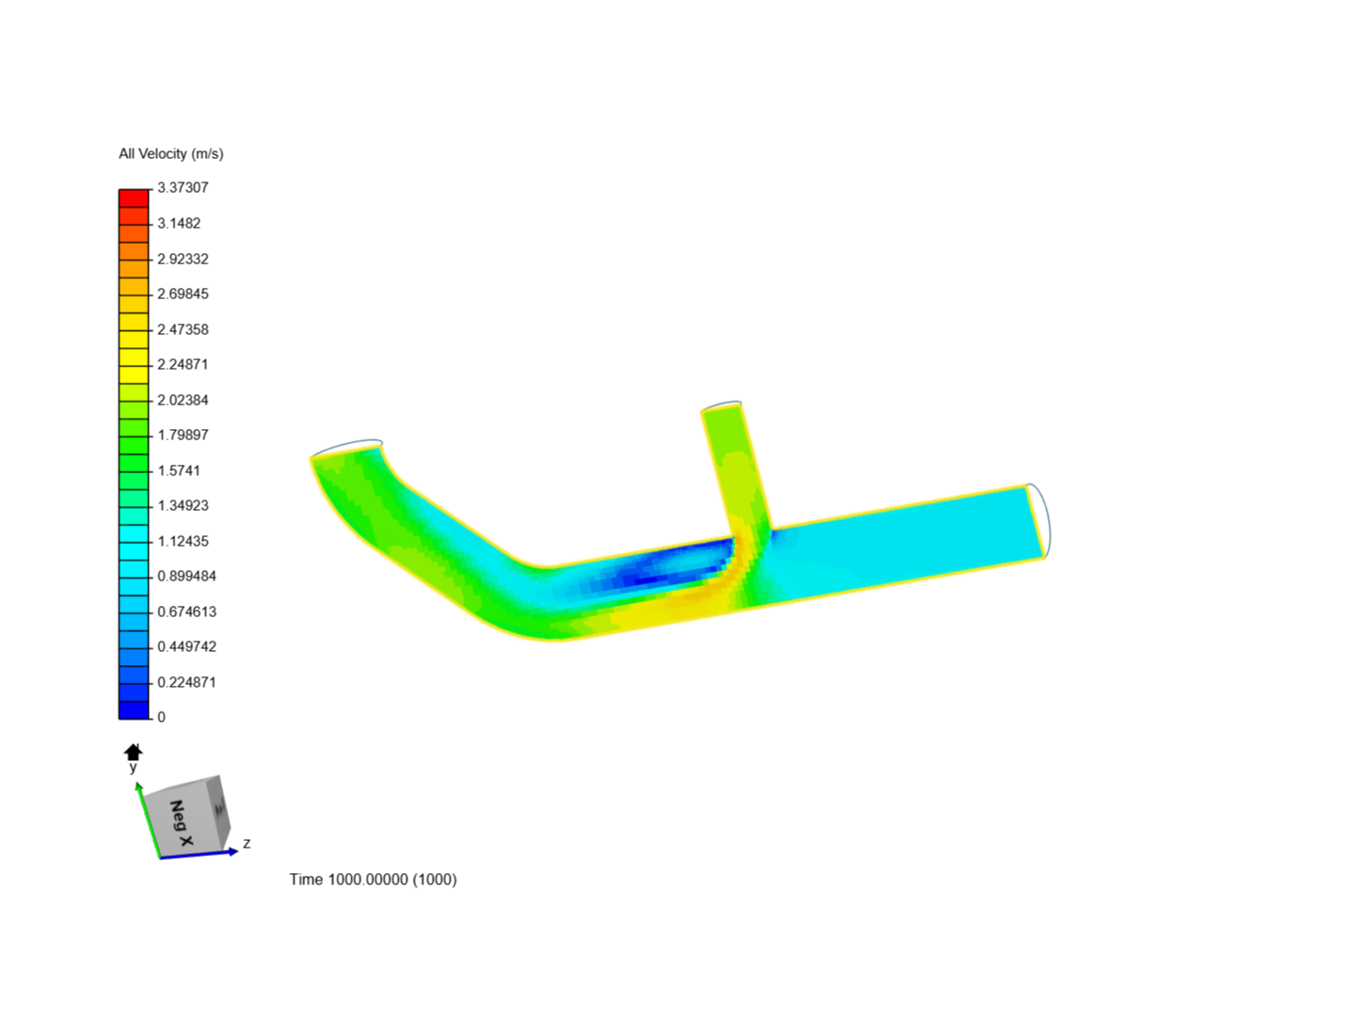Viewport: 1355px width, 1016px height.
Task: Click the home view icon above the orientation cube
Action: click(x=133, y=752)
